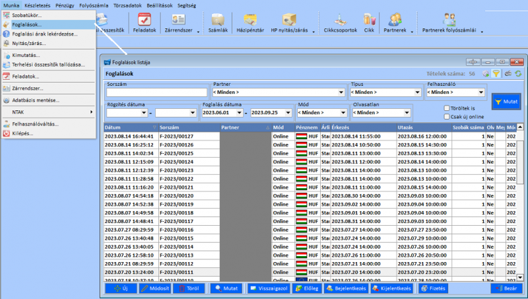
Task: Click the yellow filter funnel icon
Action: [x=496, y=73]
